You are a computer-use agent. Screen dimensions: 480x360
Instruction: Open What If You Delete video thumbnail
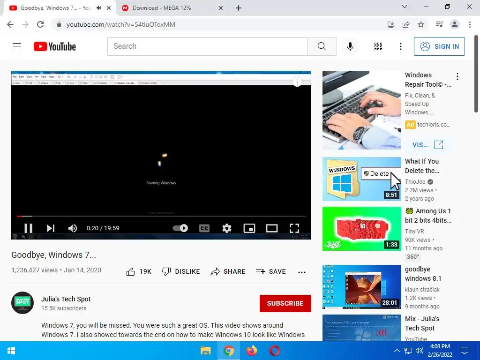click(x=361, y=179)
